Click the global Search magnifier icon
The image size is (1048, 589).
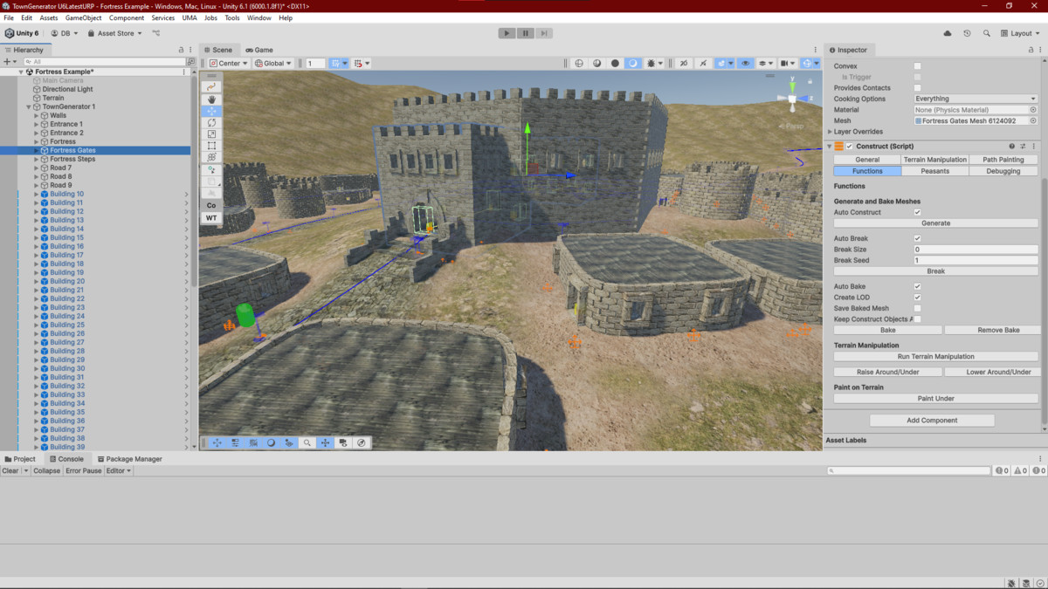986,33
